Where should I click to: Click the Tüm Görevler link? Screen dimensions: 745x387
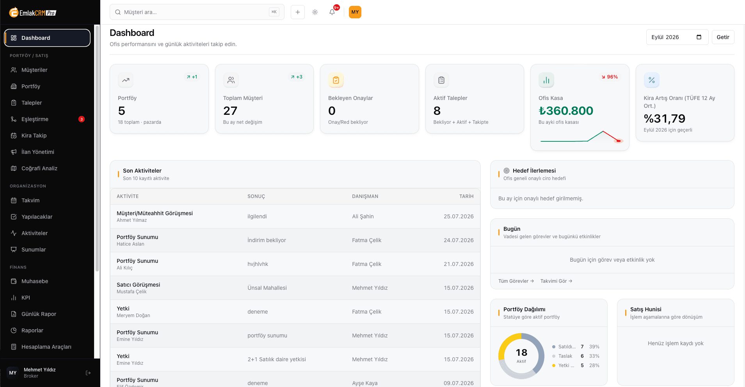516,281
